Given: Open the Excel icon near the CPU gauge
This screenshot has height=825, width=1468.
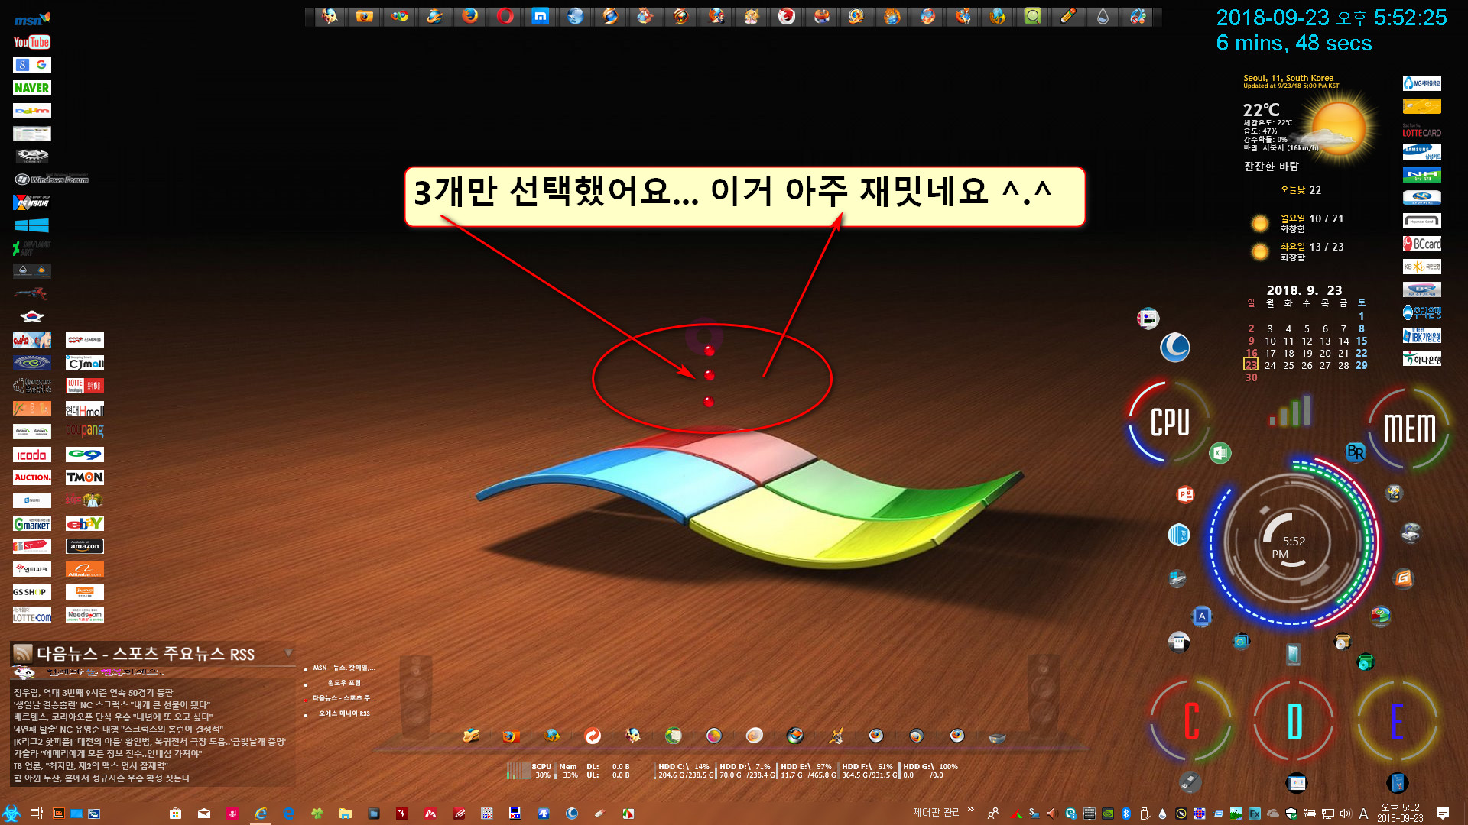Looking at the screenshot, I should coord(1220,453).
